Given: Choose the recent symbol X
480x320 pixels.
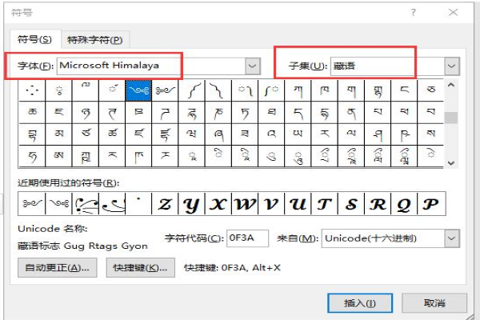Looking at the screenshot, I should tap(218, 204).
